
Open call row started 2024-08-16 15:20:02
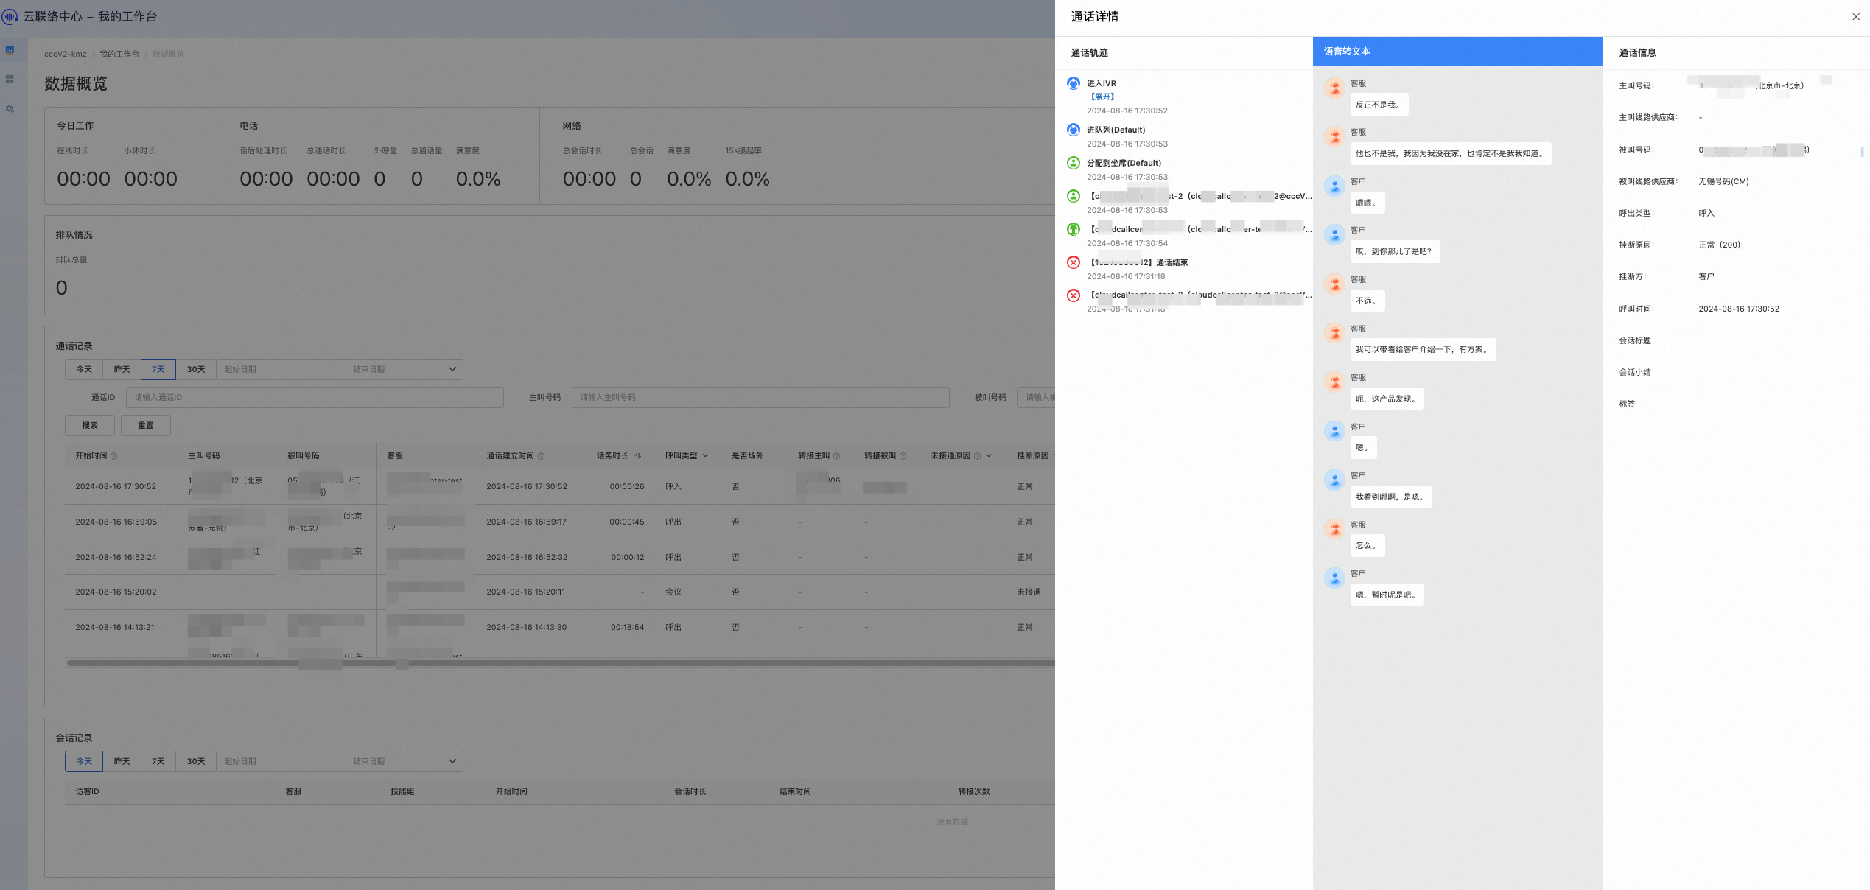560,592
